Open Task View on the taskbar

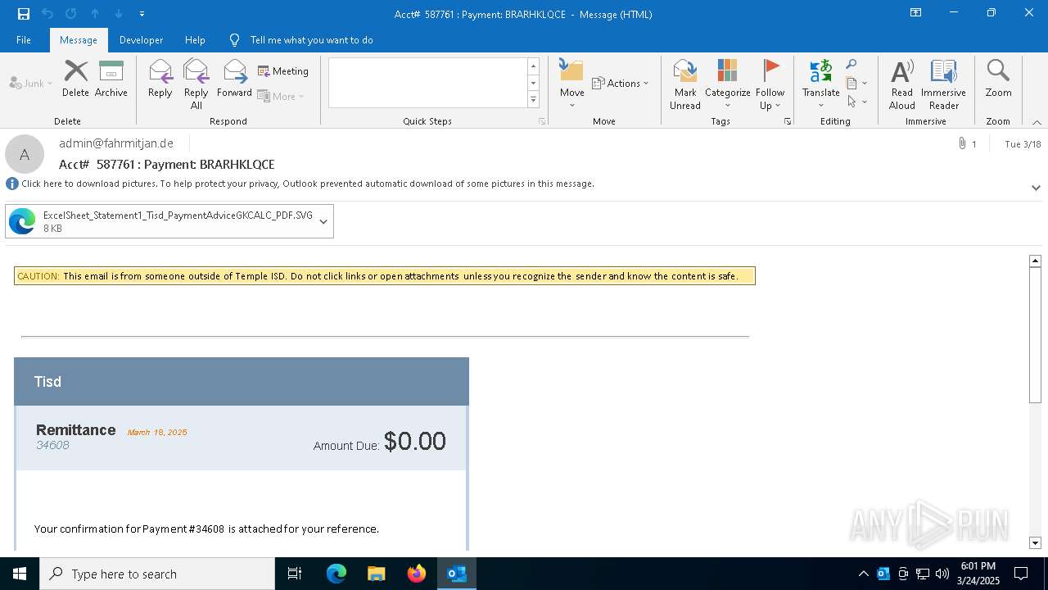click(x=295, y=574)
